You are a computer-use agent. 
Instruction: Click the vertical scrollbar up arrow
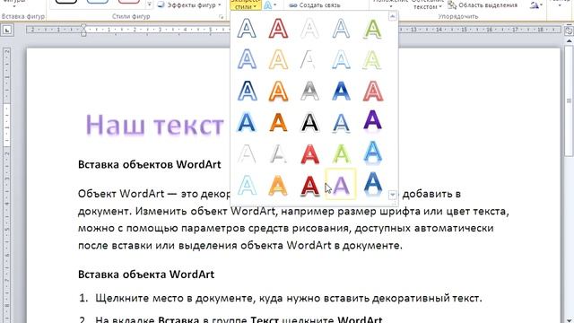coord(569,42)
